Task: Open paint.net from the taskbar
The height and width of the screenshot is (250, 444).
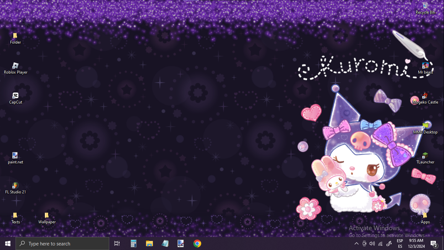Action: click(x=181, y=243)
